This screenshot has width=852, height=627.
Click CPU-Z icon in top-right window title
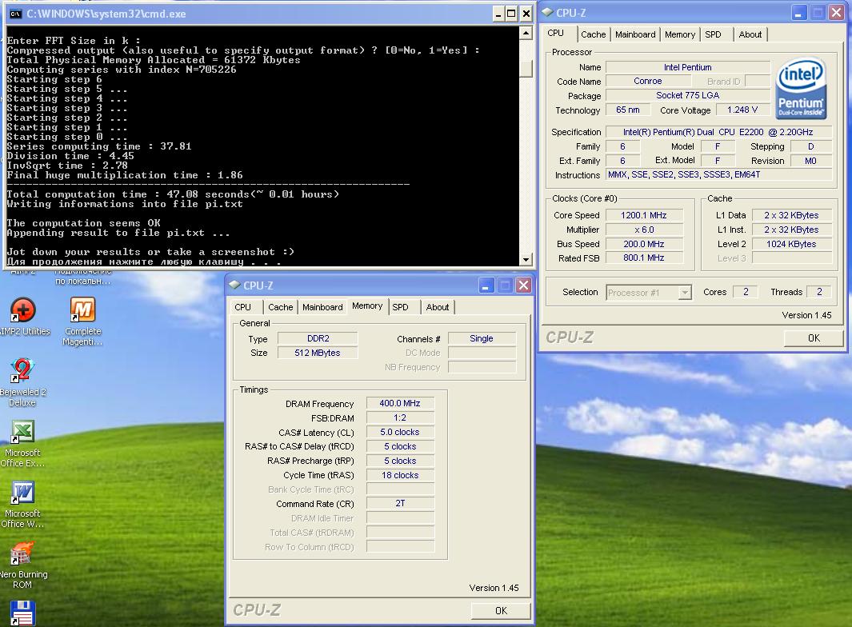coord(548,13)
